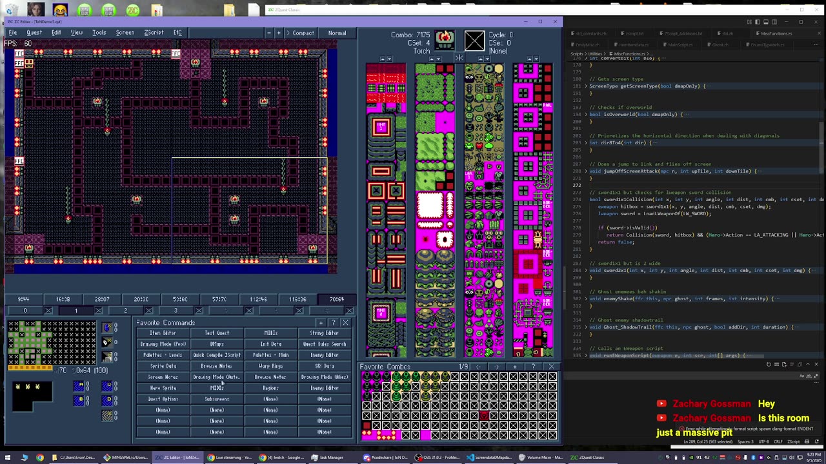Image resolution: width=826 pixels, height=464 pixels.
Task: Expand the enemyShake function fold
Action: 586,299
